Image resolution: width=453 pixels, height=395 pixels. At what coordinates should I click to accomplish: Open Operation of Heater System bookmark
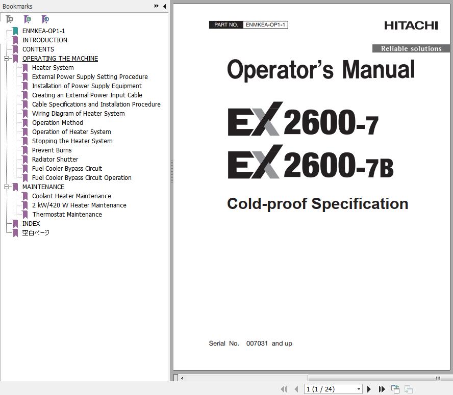[x=71, y=132]
